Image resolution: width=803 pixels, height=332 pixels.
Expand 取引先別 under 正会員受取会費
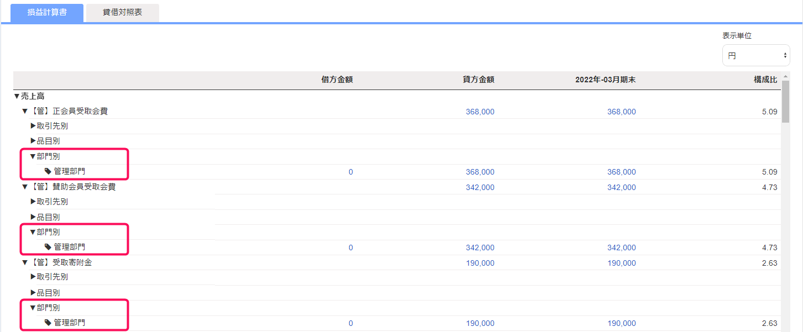click(33, 126)
